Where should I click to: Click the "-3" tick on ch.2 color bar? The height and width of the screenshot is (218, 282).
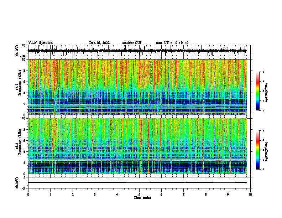[x=263, y=131]
